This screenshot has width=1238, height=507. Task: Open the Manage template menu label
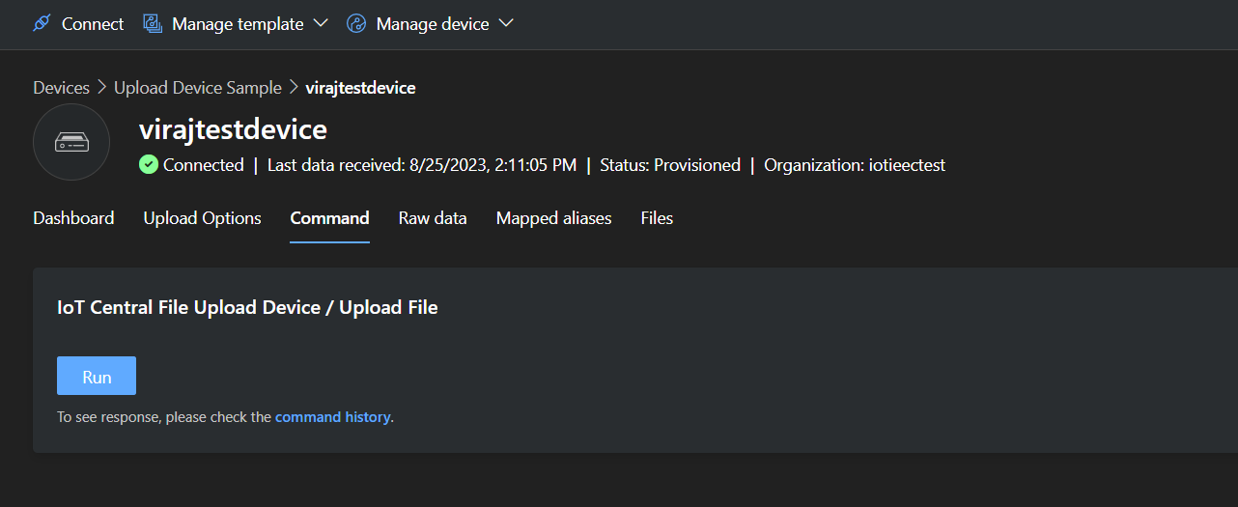click(238, 24)
